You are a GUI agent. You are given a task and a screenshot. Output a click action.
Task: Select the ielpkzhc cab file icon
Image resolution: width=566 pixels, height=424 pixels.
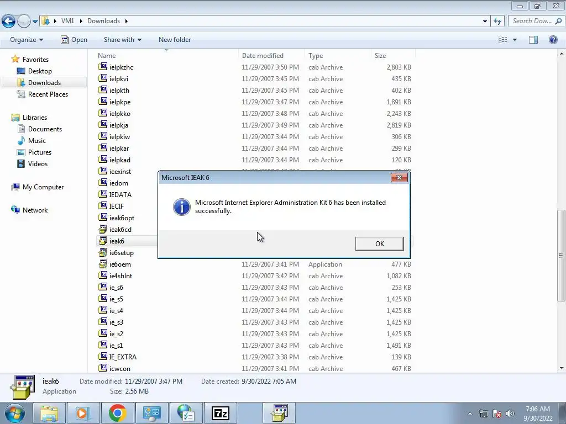103,67
